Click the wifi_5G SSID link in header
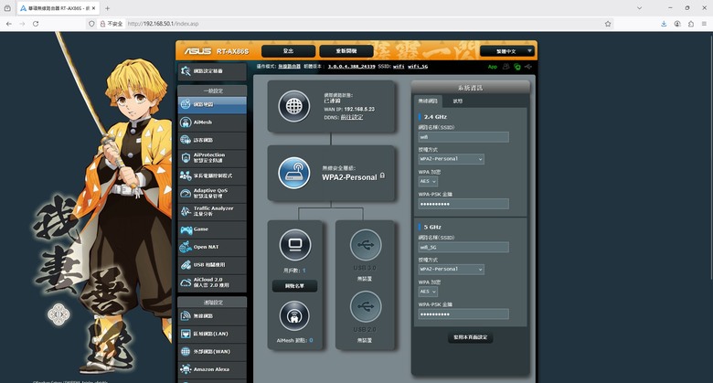713x383 pixels. pyautogui.click(x=418, y=67)
